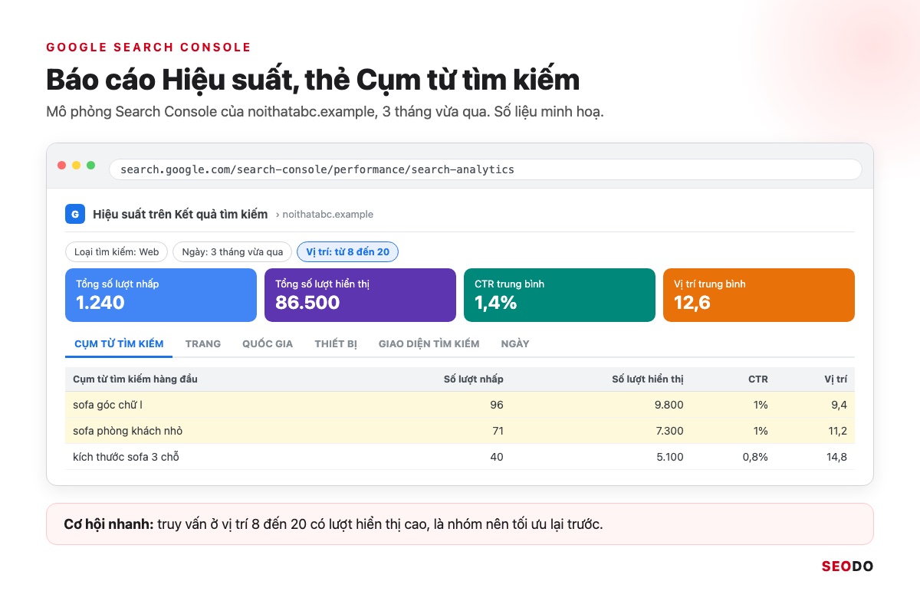Click the CTR value '0,8%'
The width and height of the screenshot is (920, 591).
point(754,457)
